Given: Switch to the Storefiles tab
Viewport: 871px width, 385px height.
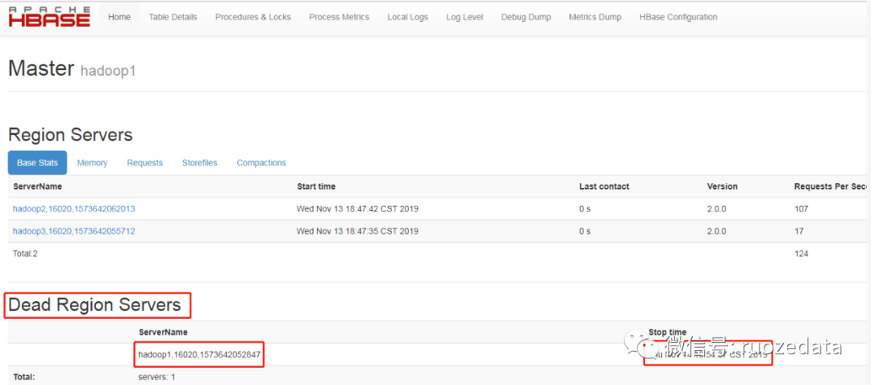Looking at the screenshot, I should (x=199, y=163).
